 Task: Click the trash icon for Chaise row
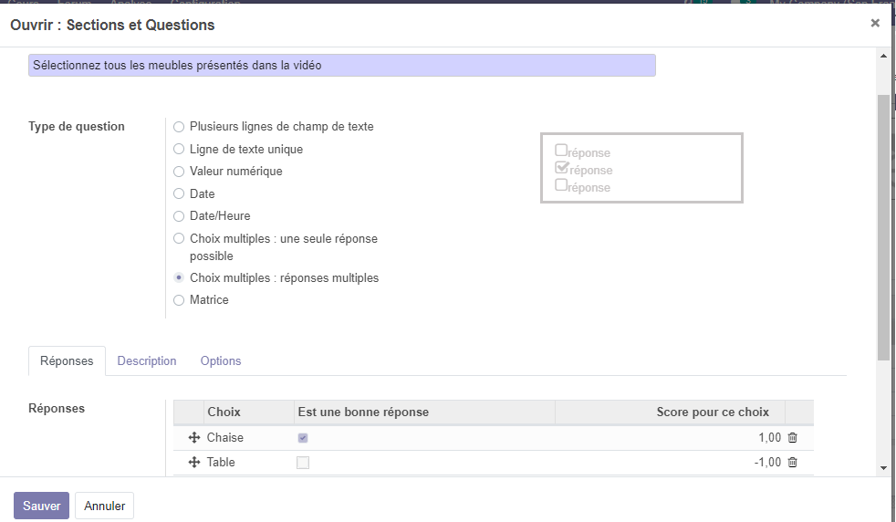pos(792,438)
